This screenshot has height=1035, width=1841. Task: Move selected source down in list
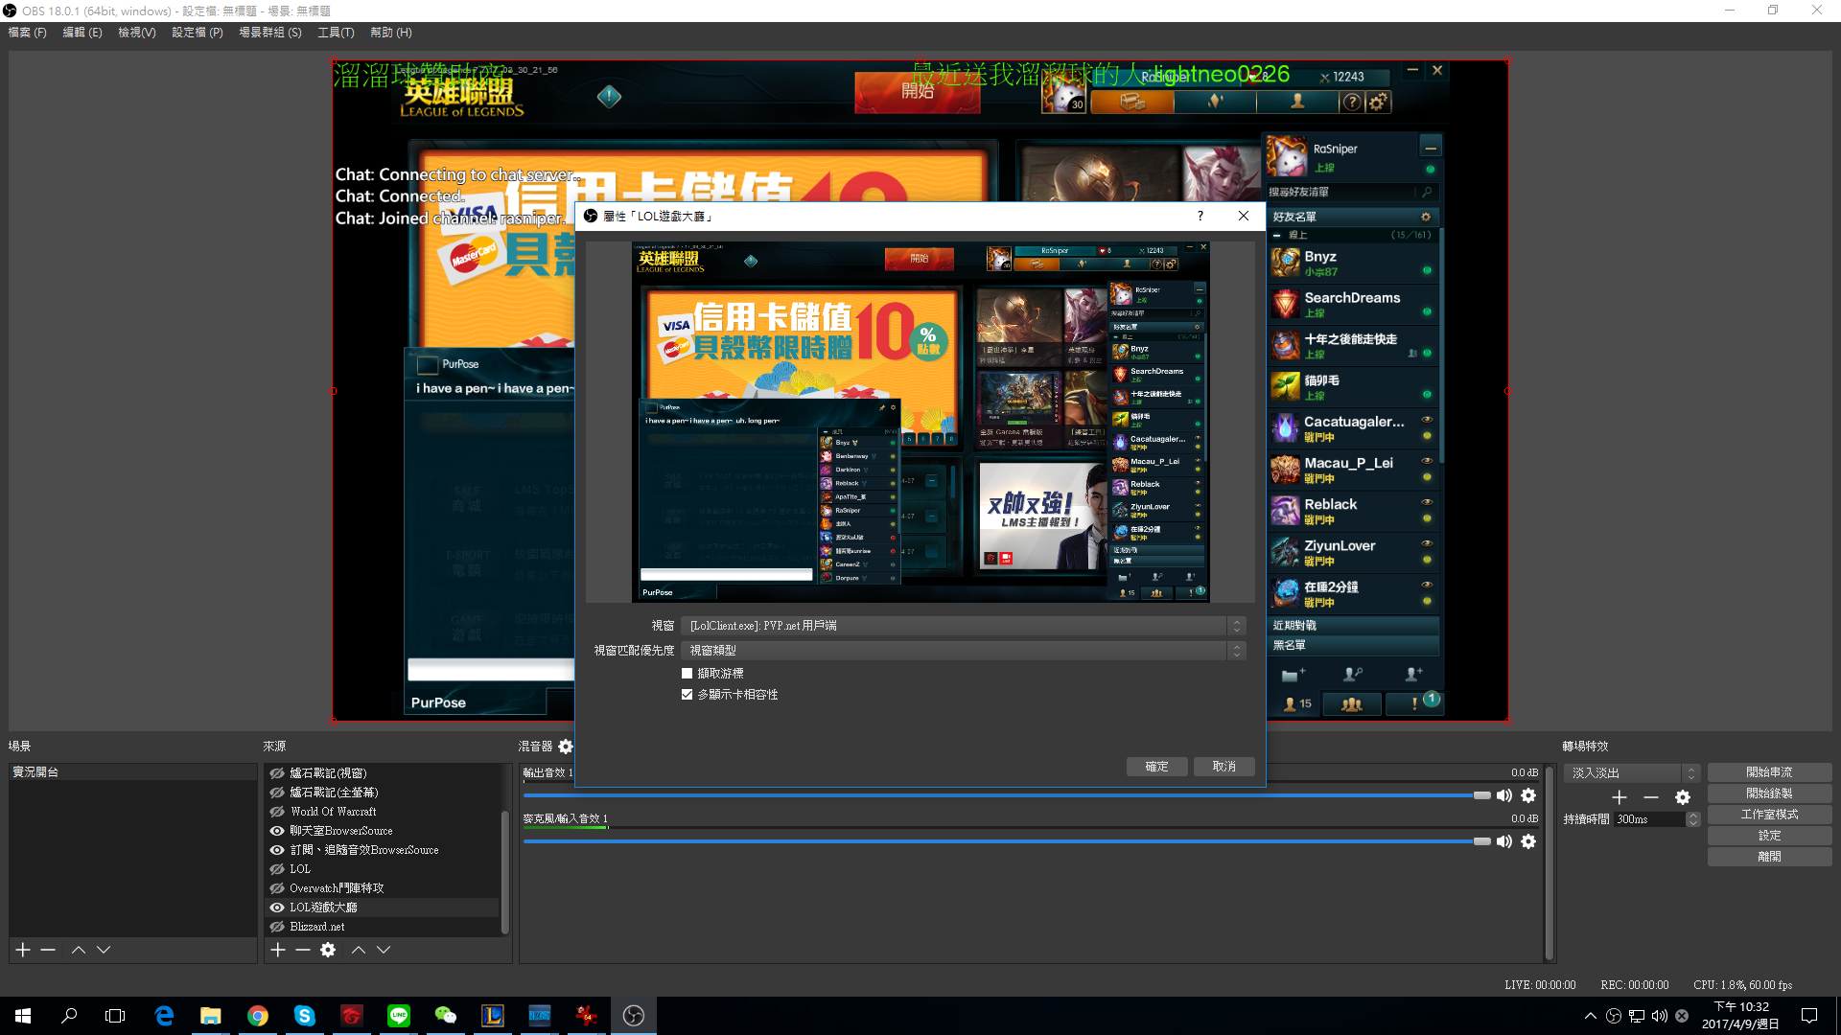click(x=384, y=950)
